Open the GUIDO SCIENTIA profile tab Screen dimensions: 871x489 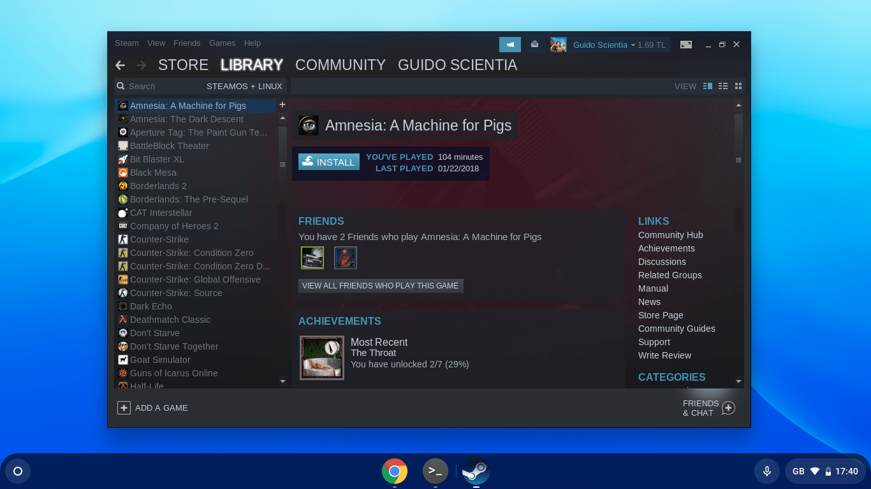[457, 65]
